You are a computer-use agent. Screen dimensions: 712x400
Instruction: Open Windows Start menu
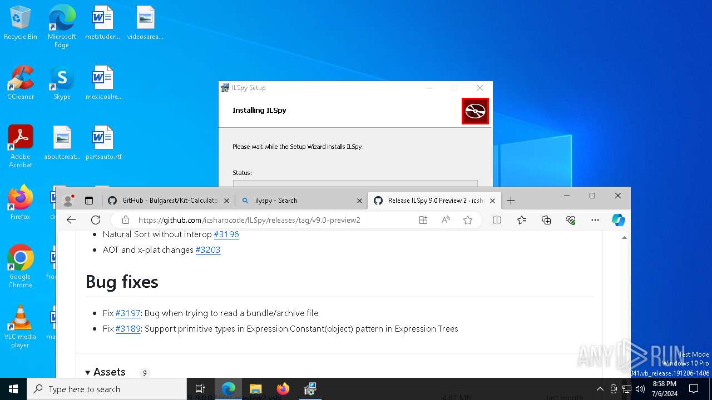tap(13, 389)
